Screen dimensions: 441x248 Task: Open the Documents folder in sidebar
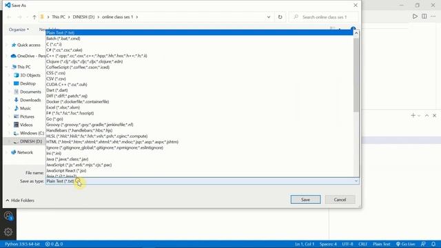click(28, 92)
